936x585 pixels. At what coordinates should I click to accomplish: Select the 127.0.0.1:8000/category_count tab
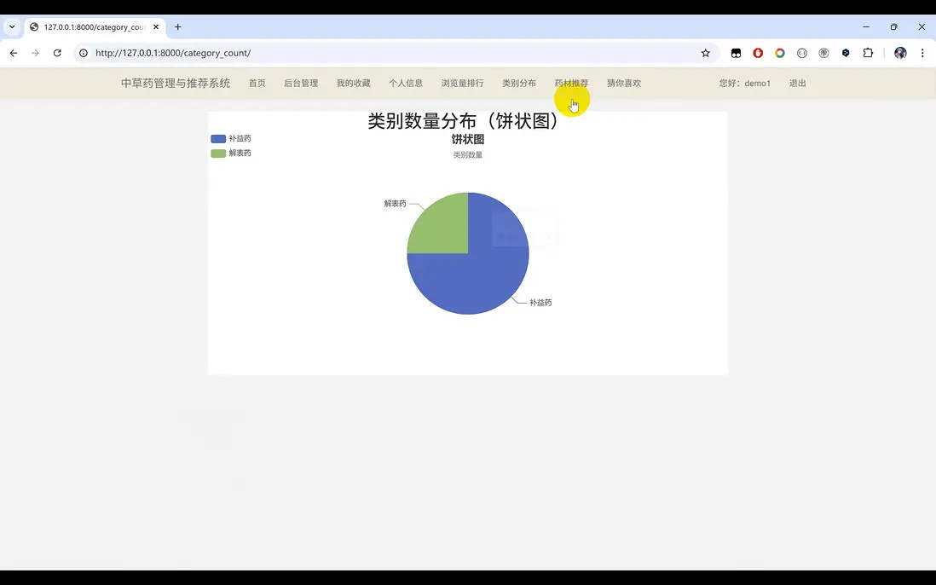pyautogui.click(x=95, y=27)
